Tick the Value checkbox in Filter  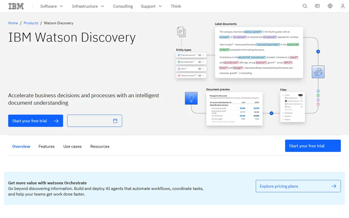coord(286,107)
